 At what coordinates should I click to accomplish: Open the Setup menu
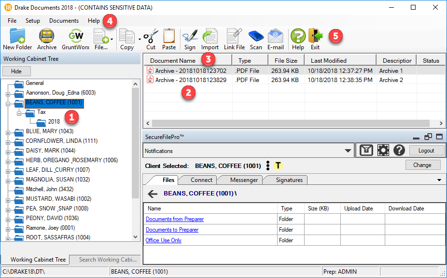[33, 21]
